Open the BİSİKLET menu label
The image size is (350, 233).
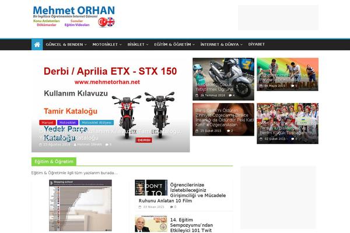(x=136, y=44)
